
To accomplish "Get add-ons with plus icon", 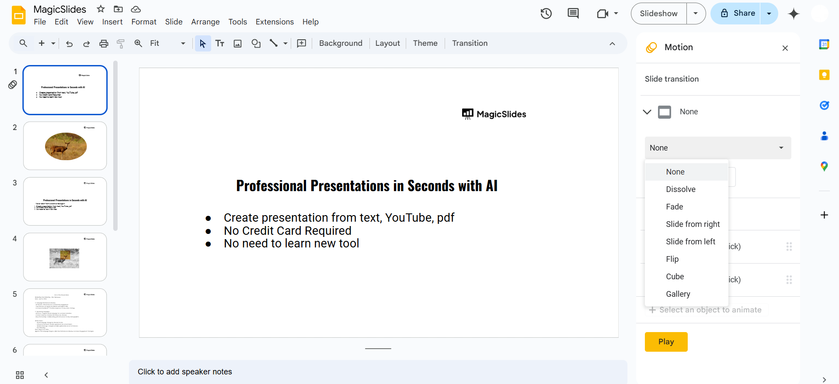I will (824, 215).
